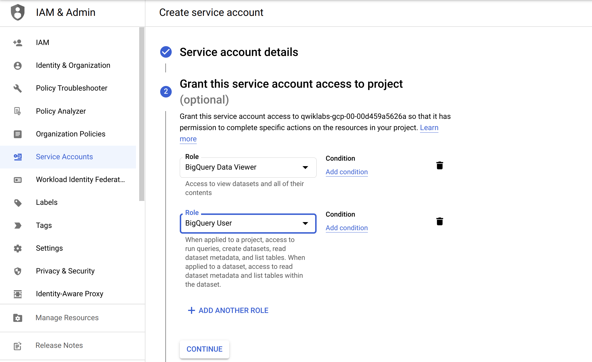Image resolution: width=592 pixels, height=362 pixels.
Task: Click the Policy Analyzer icon in sidebar
Action: pos(17,110)
